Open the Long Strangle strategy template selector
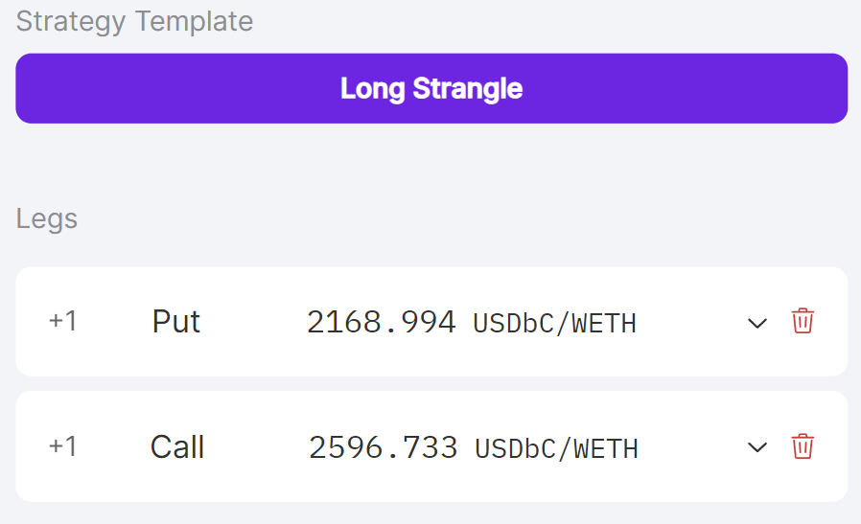The image size is (861, 524). [x=431, y=88]
